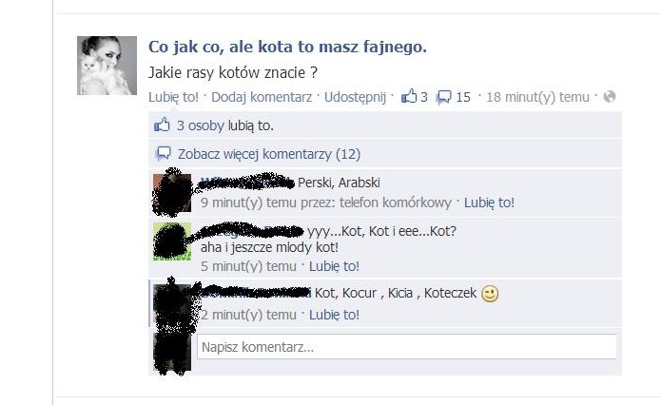The width and height of the screenshot is (661, 405).
Task: Click 'Dodaj komentarz' under the post
Action: tap(262, 97)
